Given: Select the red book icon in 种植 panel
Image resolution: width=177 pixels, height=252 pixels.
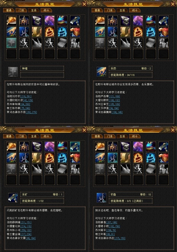Looking at the screenshot, I should click(x=75, y=32).
